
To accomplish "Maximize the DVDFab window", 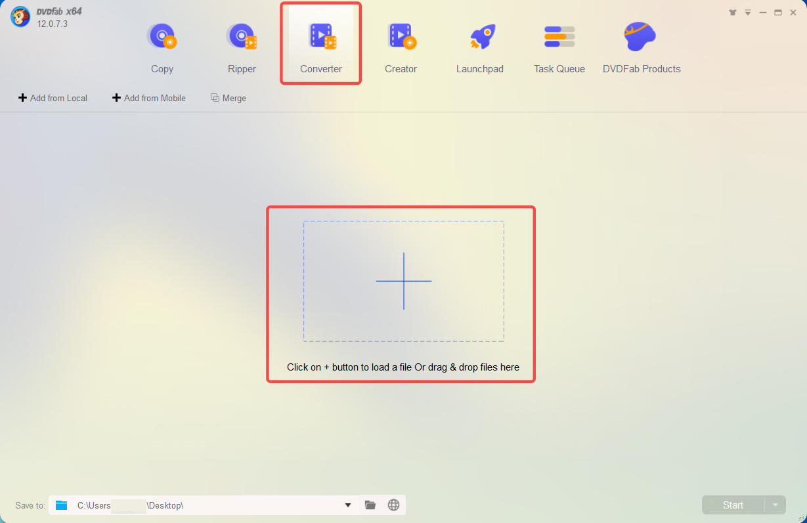I will 778,12.
